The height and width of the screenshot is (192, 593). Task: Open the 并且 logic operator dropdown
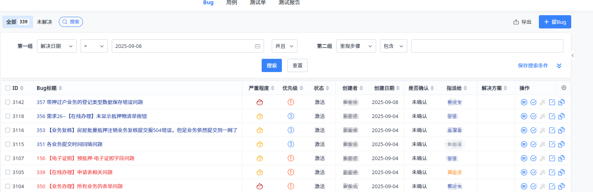click(x=284, y=46)
